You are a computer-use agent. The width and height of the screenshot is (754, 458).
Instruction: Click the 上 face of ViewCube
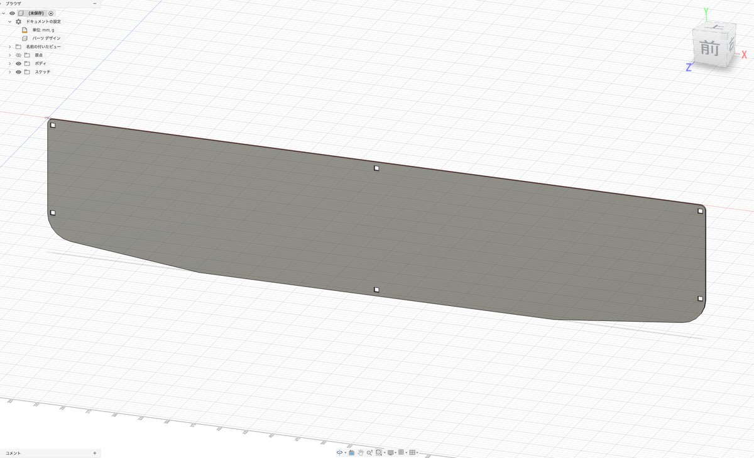click(x=714, y=28)
